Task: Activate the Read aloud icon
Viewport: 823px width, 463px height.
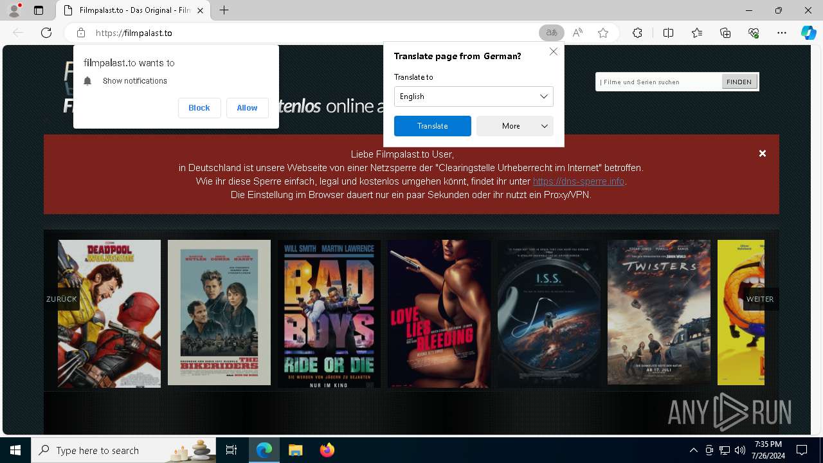Action: [577, 33]
